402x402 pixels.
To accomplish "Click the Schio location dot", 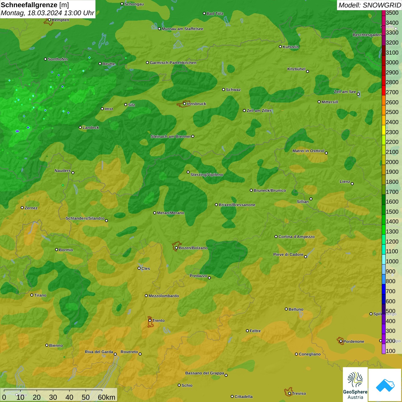I will pos(179,385).
